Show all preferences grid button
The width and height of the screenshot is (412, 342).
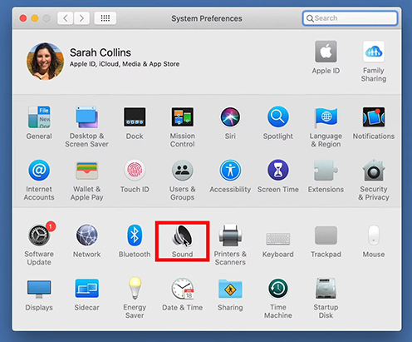pyautogui.click(x=105, y=18)
